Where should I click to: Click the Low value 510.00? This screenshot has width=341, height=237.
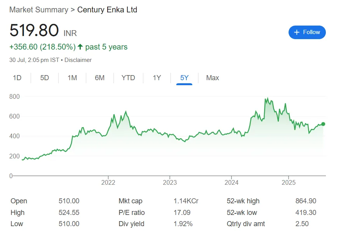(x=69, y=223)
